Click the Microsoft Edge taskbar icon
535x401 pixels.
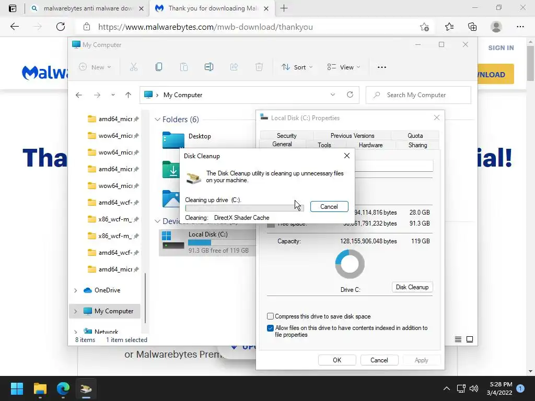pyautogui.click(x=63, y=388)
